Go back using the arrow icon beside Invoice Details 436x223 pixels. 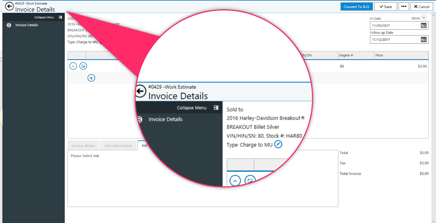[10, 6]
